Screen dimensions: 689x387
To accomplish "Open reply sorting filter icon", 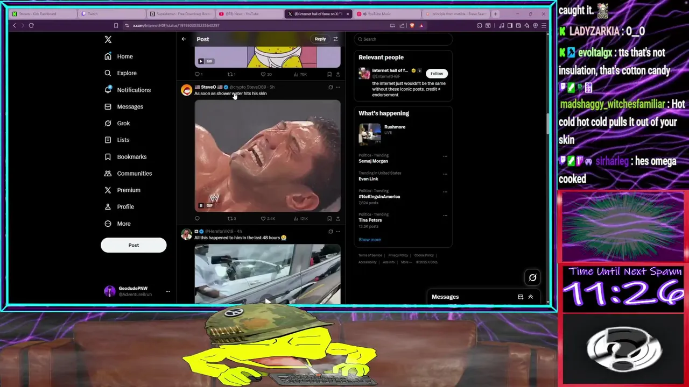I will click(x=335, y=39).
